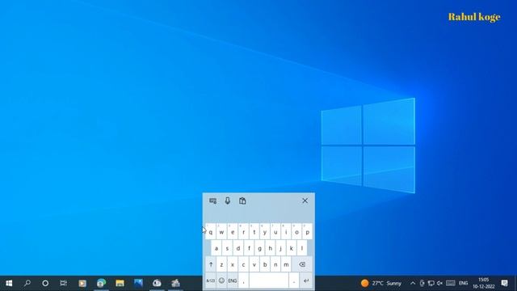The height and width of the screenshot is (291, 517).
Task: Open taskbar Search magnifier
Action: (x=27, y=283)
